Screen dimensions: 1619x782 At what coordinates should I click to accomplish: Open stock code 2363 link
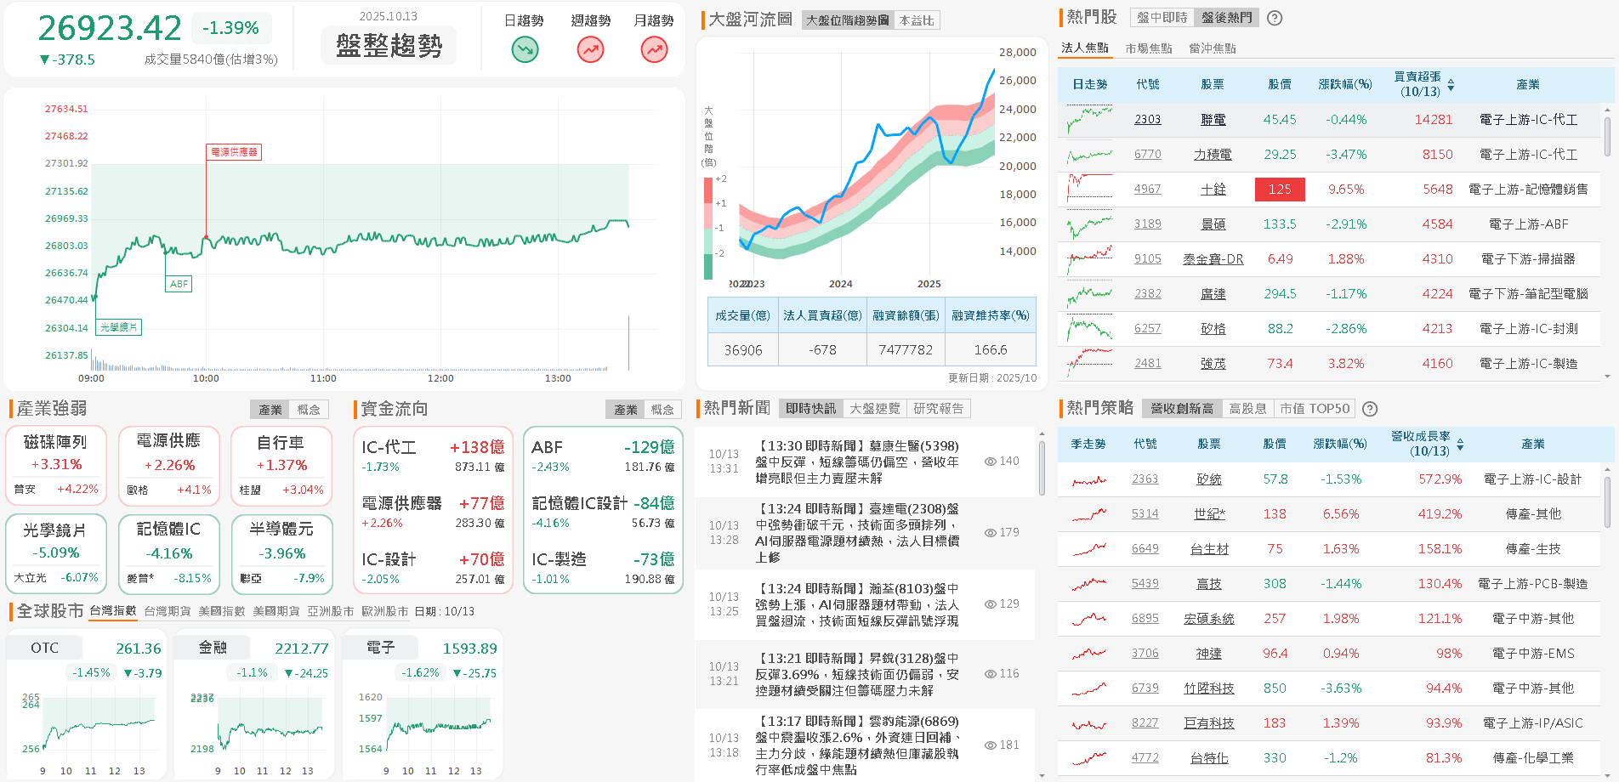(x=1145, y=479)
